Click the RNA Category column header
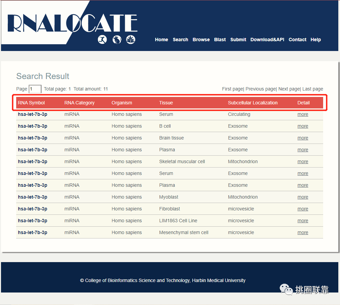Screen dimensions: 340x305 click(79, 103)
